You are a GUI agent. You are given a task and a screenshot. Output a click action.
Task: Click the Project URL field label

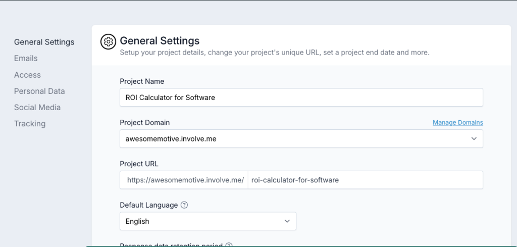pyautogui.click(x=139, y=164)
